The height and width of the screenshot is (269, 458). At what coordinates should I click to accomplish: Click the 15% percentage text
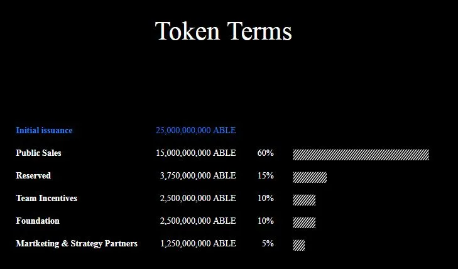(x=266, y=175)
